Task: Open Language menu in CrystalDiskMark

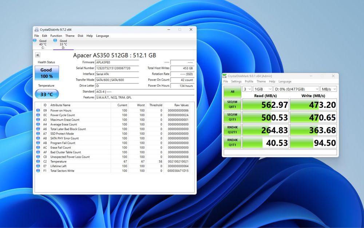Action: pyautogui.click(x=285, y=82)
